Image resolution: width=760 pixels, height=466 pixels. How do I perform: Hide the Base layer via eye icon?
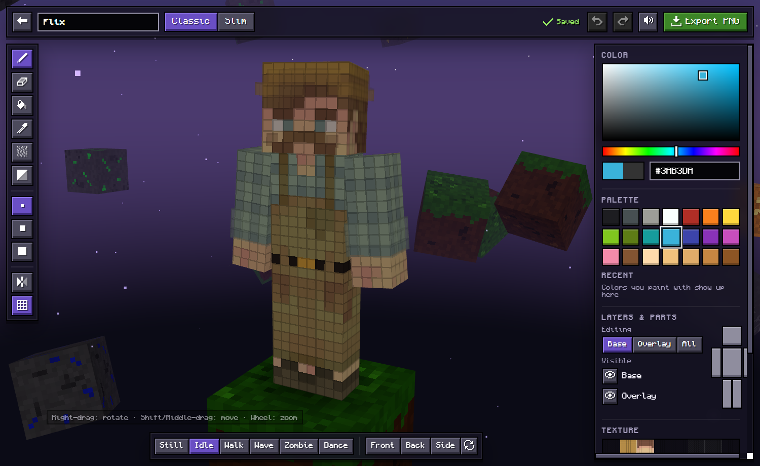[x=610, y=376]
